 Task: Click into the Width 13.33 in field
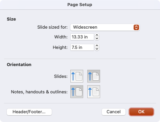(82, 37)
